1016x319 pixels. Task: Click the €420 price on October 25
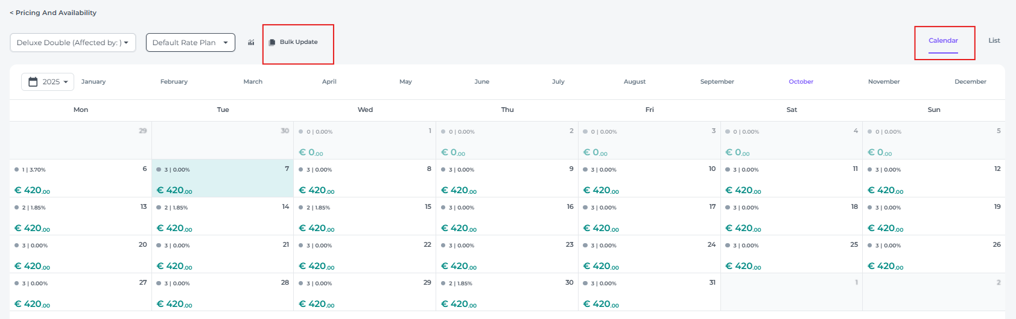(x=743, y=266)
